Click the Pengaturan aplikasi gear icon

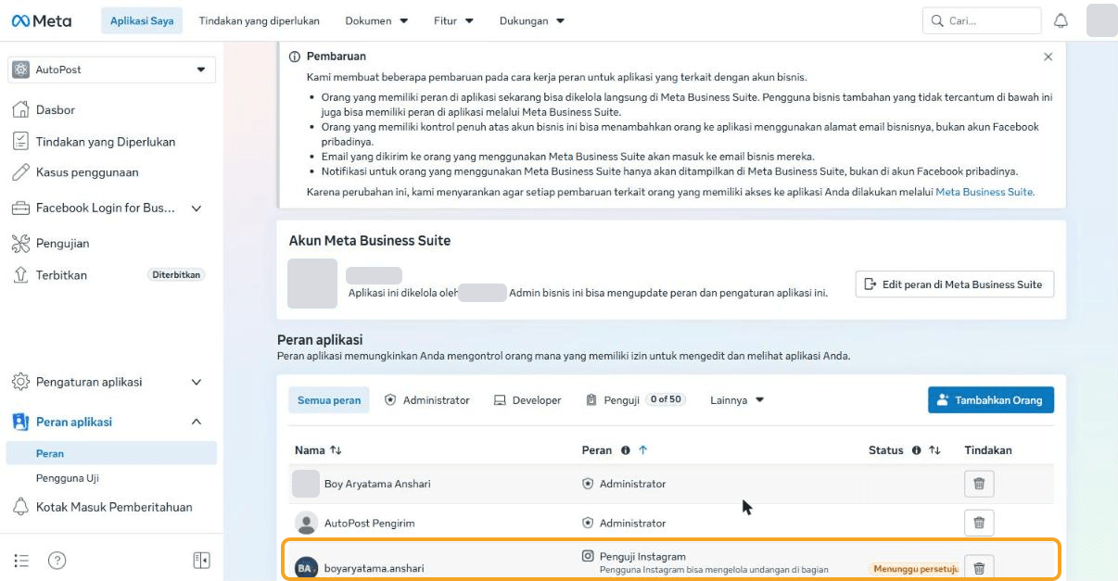pyautogui.click(x=20, y=382)
